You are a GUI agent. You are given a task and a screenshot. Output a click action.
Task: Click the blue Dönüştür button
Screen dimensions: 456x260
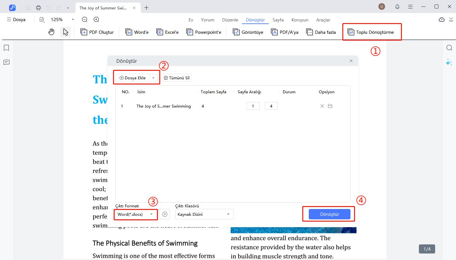pyautogui.click(x=330, y=214)
